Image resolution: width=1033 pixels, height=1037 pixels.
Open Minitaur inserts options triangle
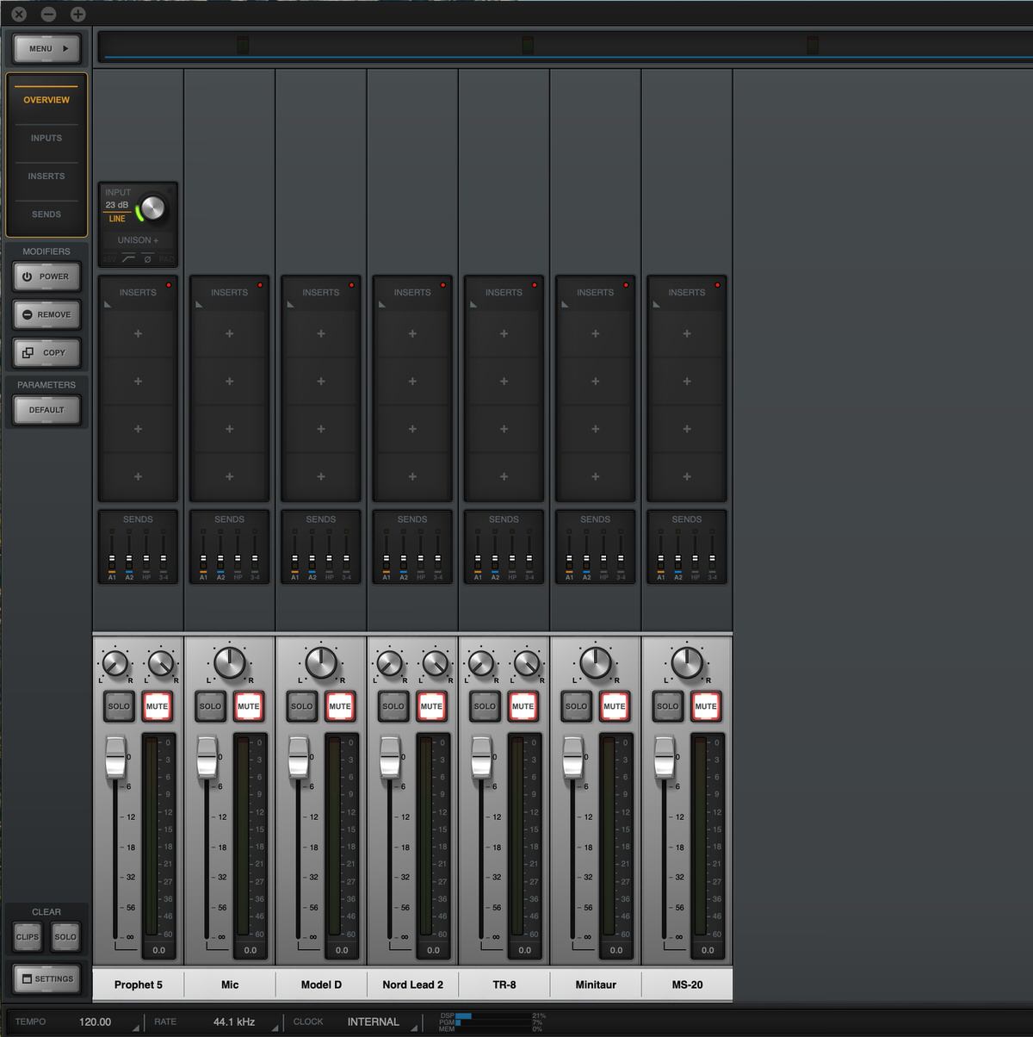[566, 305]
